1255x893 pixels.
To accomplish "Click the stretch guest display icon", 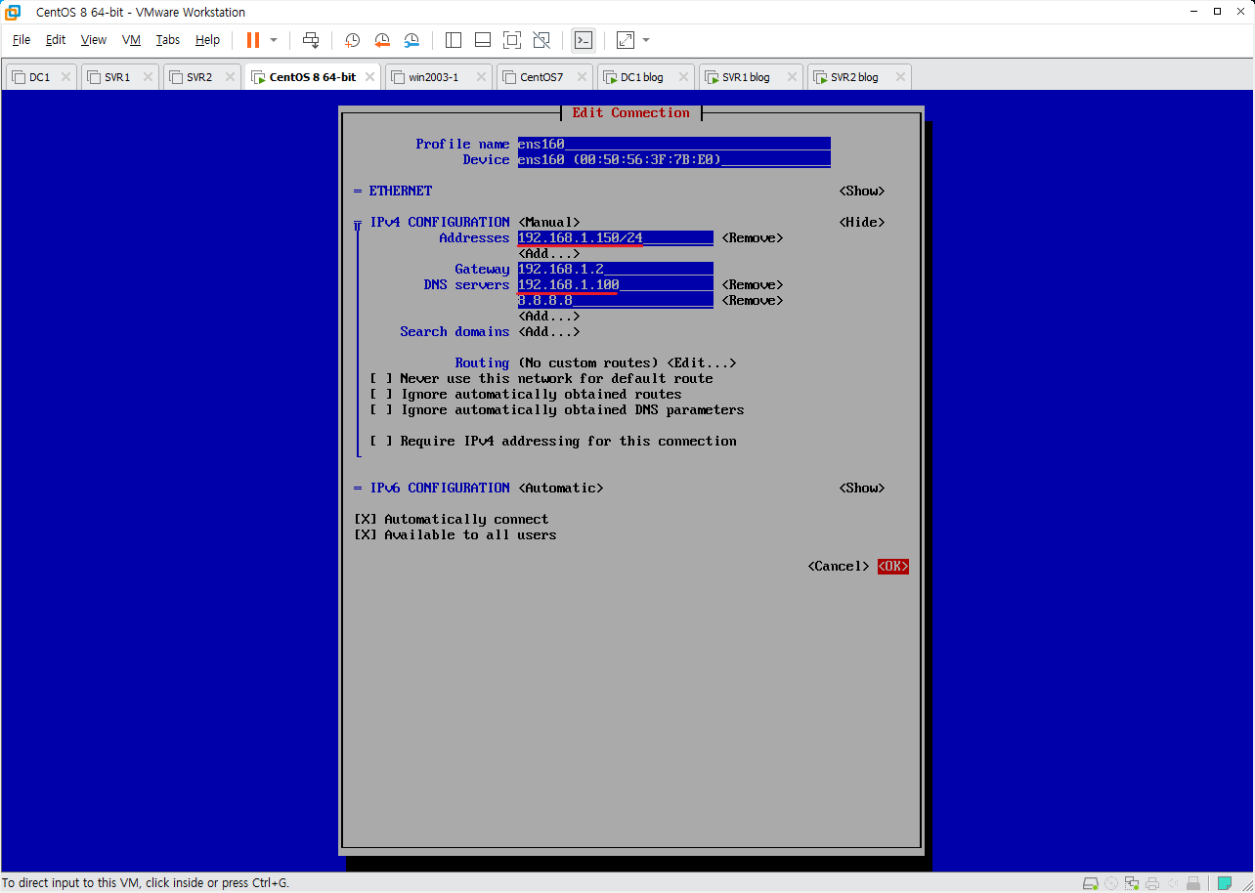I will point(626,40).
